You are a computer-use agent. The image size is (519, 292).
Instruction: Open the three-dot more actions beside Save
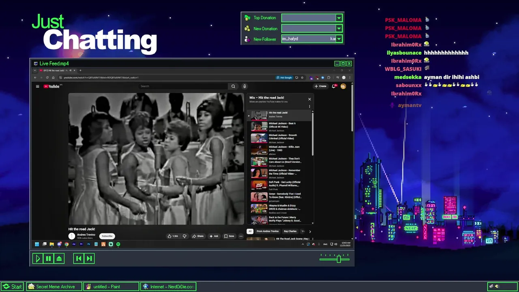pos(241,236)
